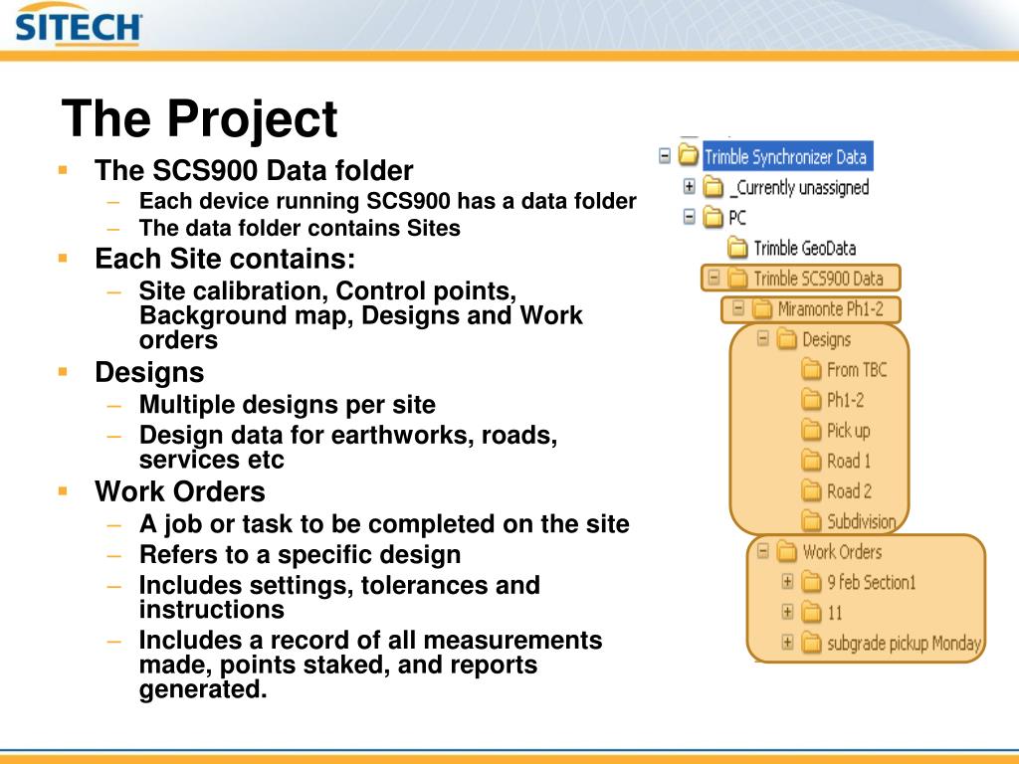The height and width of the screenshot is (764, 1019).
Task: Select the Designs tree label
Action: pos(827,340)
